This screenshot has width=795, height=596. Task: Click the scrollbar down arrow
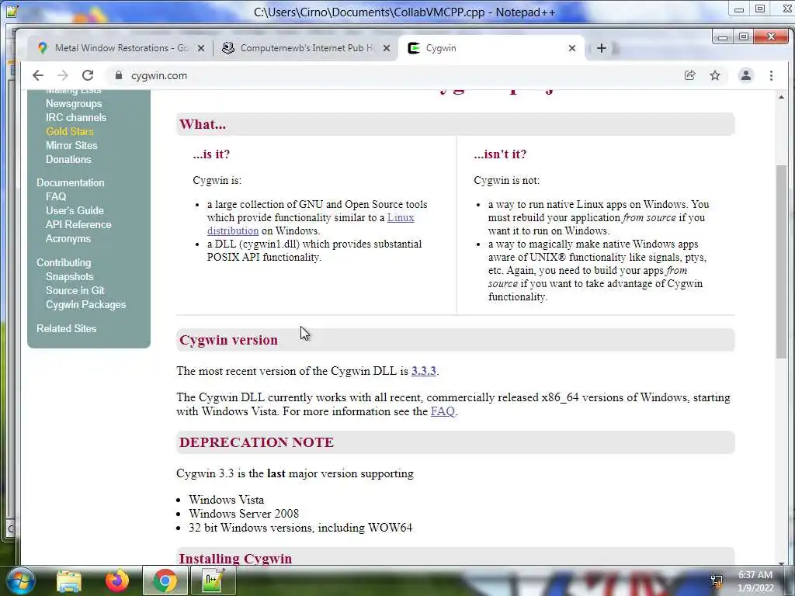(781, 563)
